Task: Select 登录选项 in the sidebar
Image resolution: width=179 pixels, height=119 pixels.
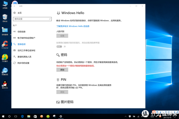Action: (21, 44)
